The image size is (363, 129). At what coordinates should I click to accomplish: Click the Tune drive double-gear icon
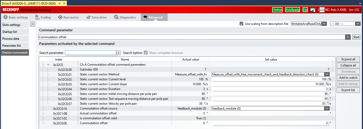pyautogui.click(x=88, y=17)
